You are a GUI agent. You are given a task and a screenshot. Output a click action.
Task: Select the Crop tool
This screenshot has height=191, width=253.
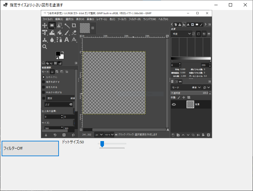click(74, 25)
